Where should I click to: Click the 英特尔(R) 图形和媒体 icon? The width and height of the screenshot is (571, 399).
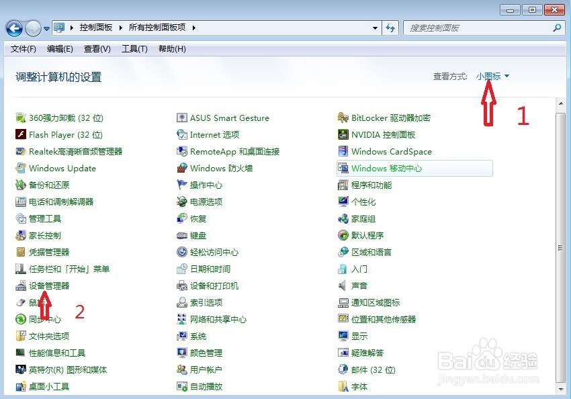[21, 369]
